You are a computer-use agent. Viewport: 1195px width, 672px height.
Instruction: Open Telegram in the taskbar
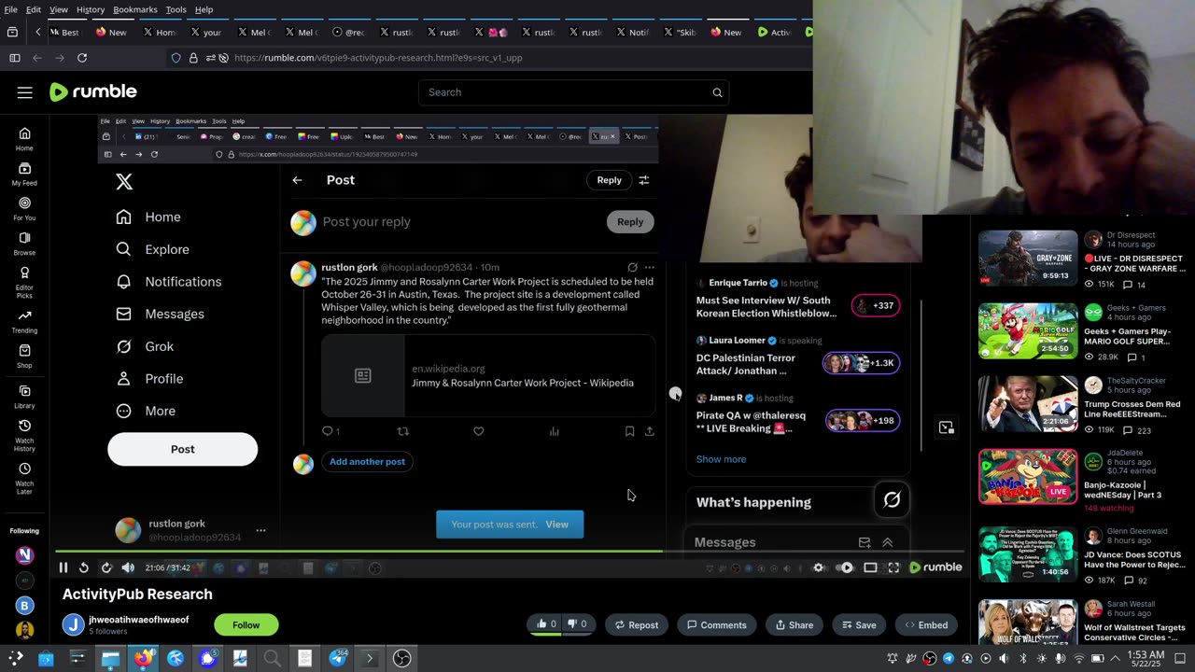(x=337, y=659)
